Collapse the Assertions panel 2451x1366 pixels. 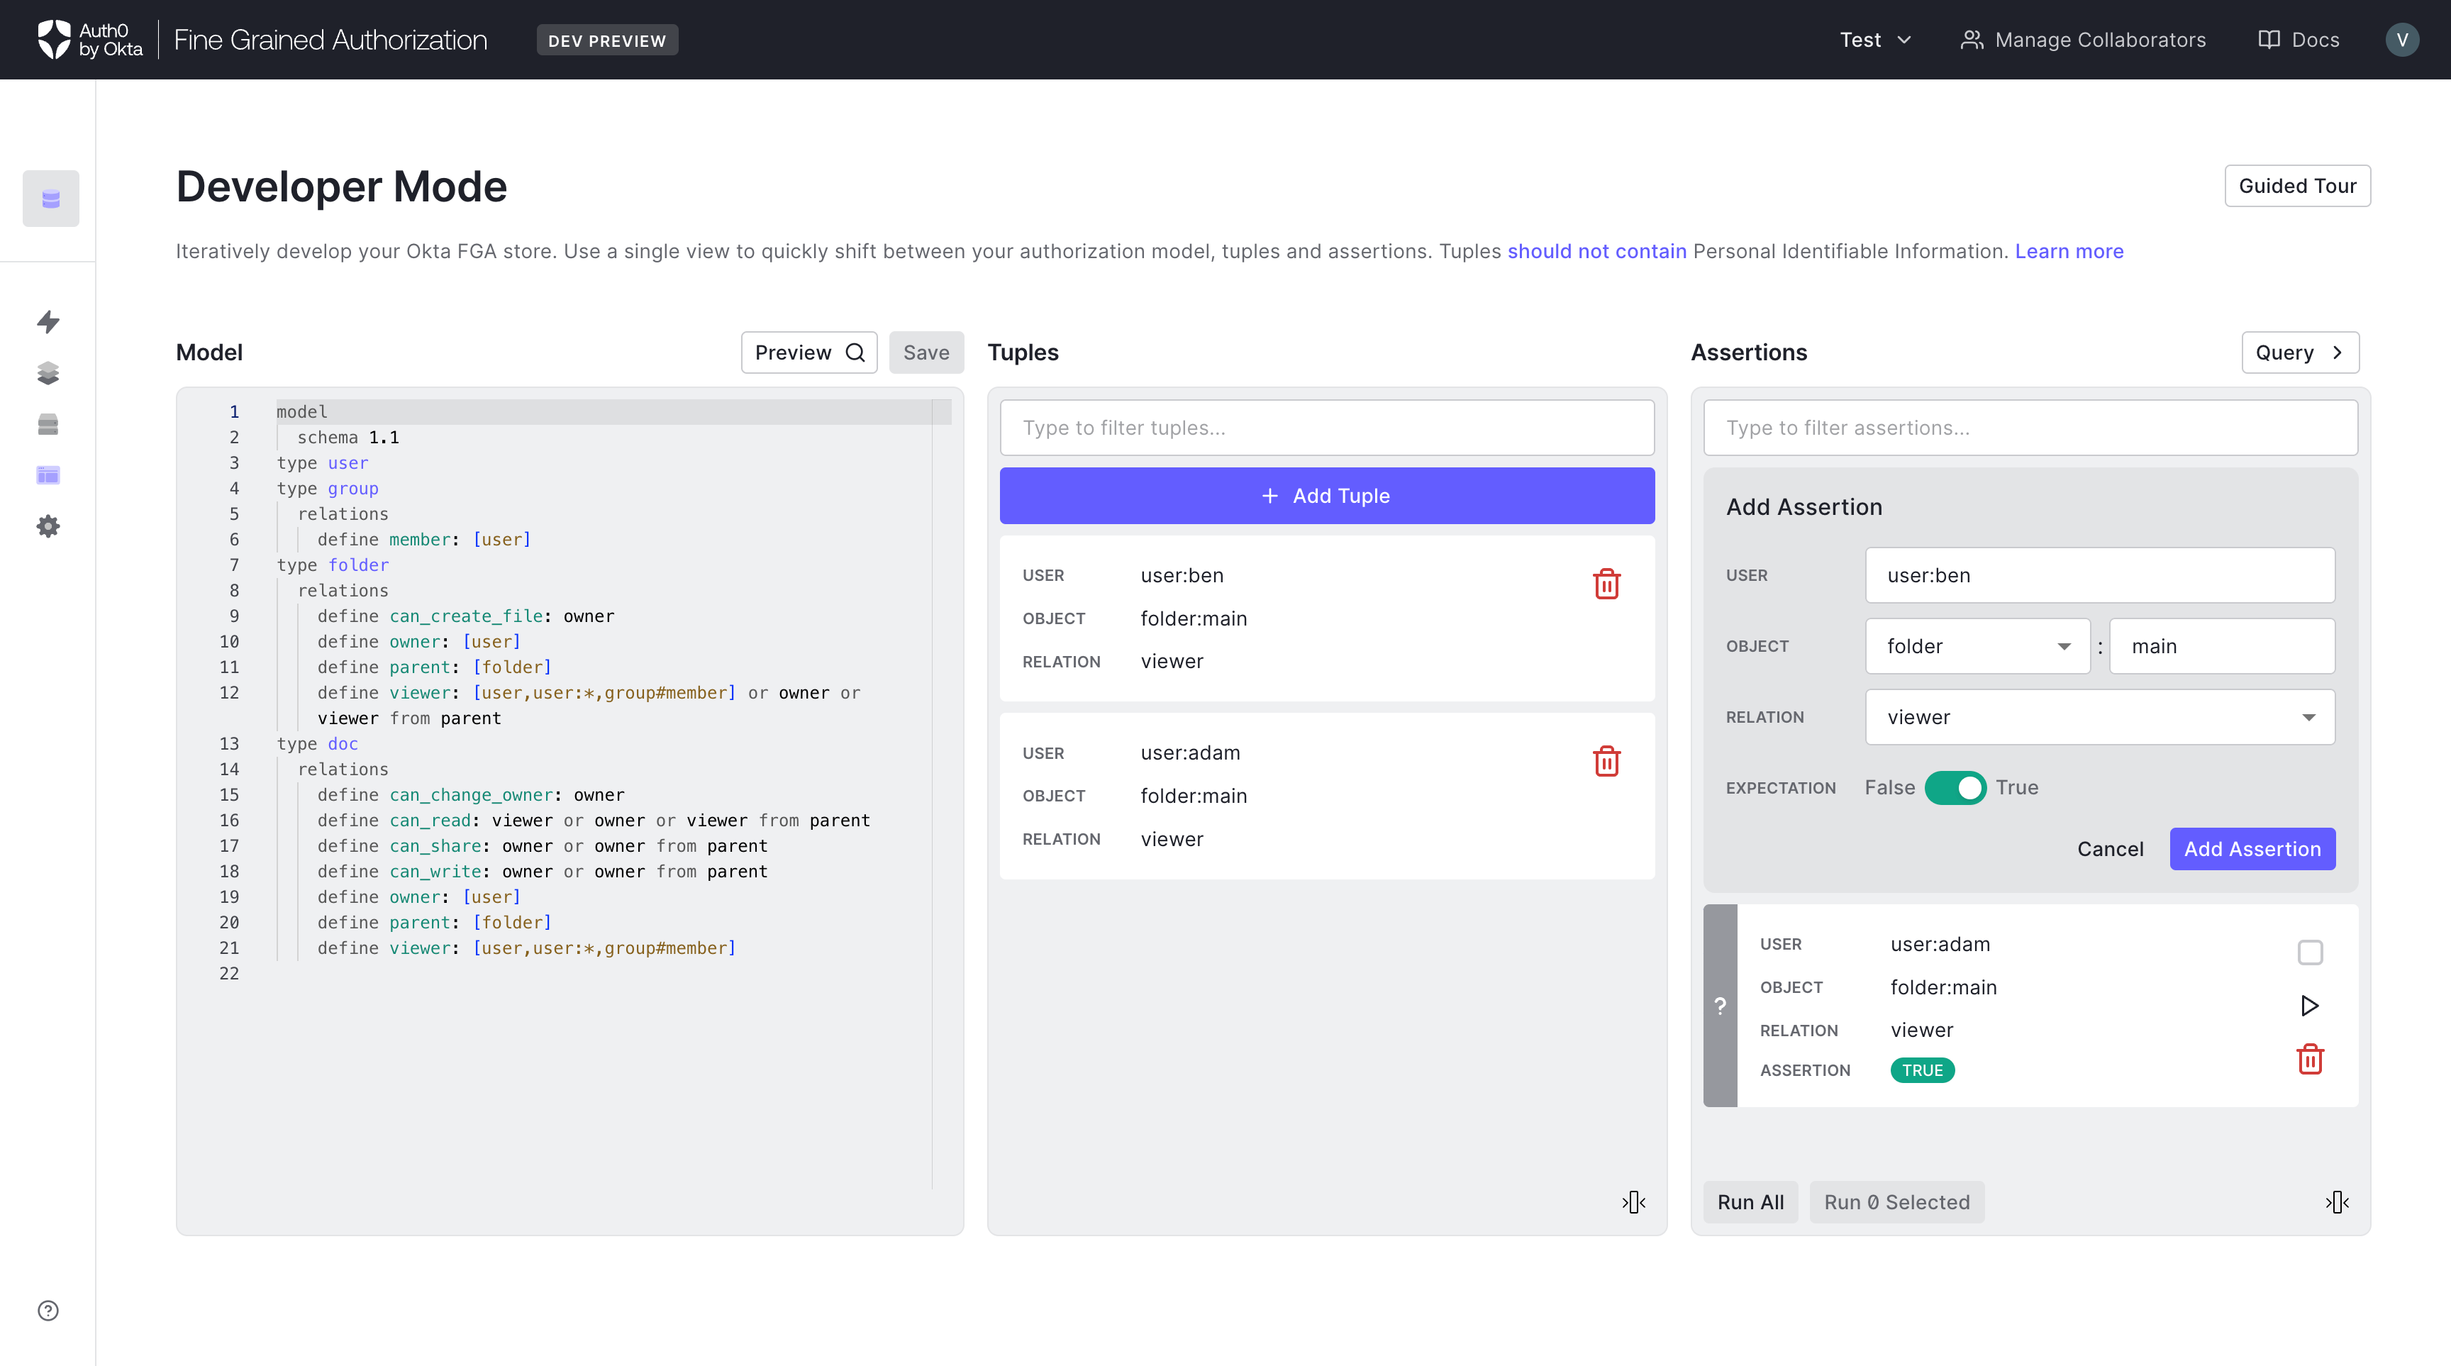(2337, 1201)
